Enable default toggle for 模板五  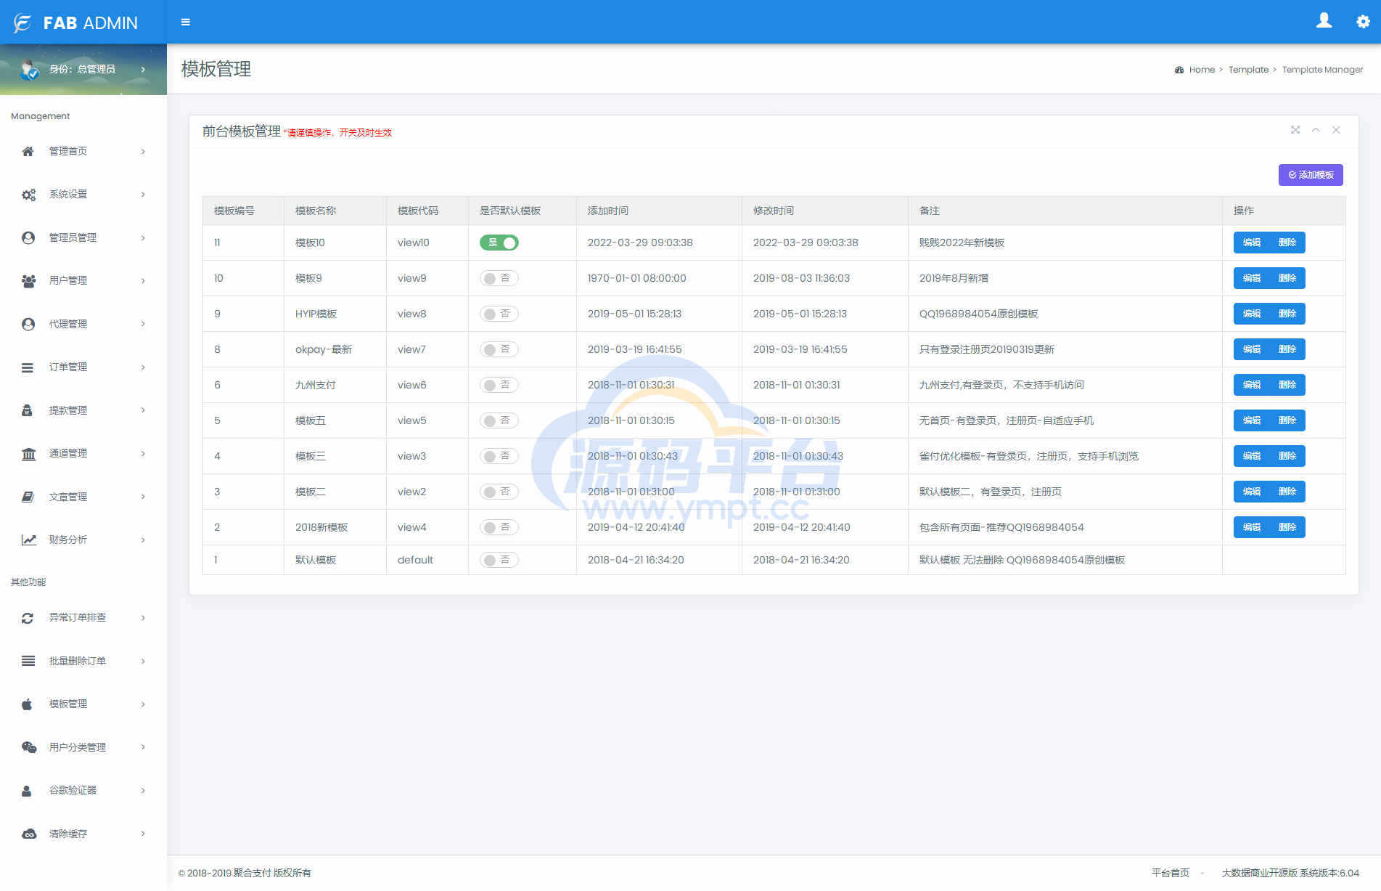[x=499, y=420]
